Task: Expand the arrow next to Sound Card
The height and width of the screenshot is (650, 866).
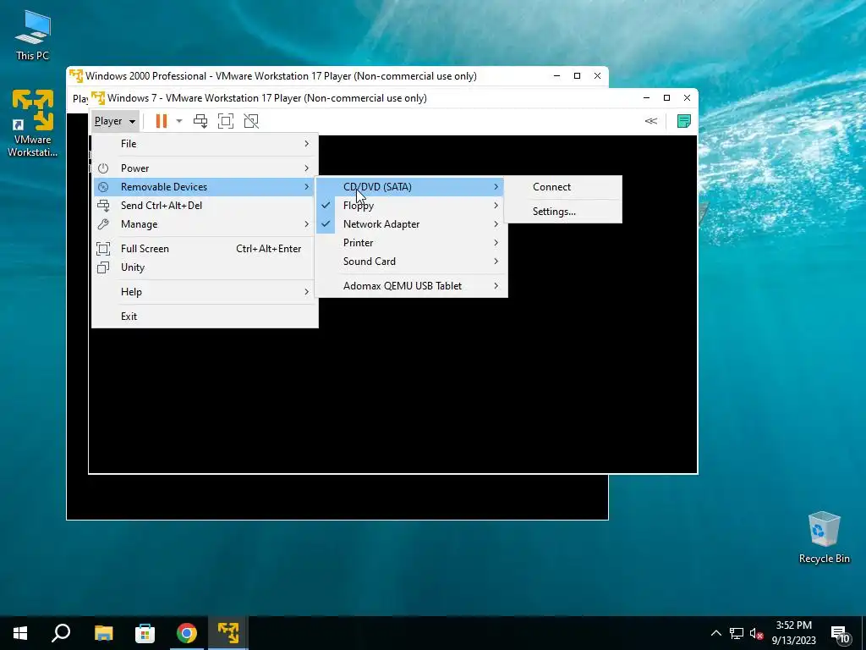Action: tap(496, 262)
